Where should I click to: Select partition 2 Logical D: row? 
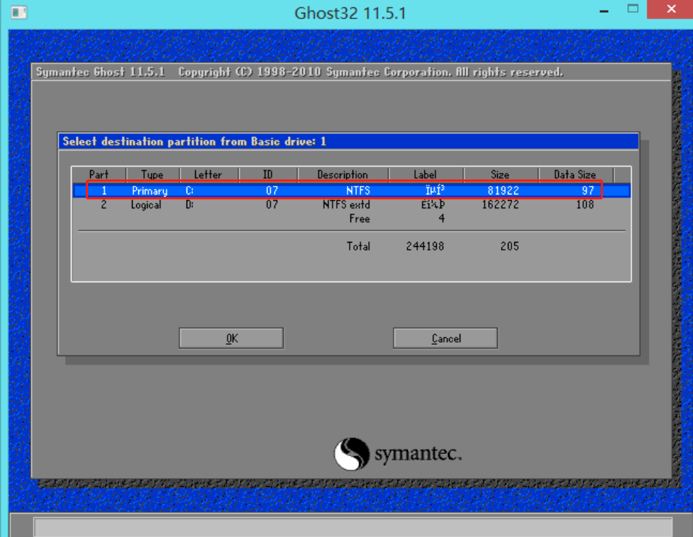pos(351,204)
